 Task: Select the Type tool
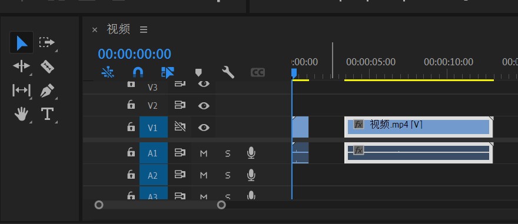(47, 114)
